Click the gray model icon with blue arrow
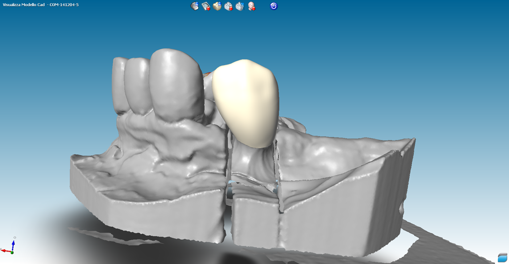Screen dimensions: 509x264 [194, 6]
